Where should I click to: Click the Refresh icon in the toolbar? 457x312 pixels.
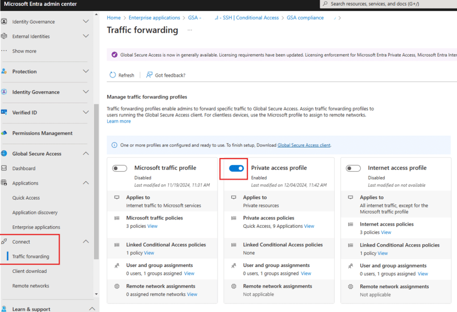click(x=113, y=75)
